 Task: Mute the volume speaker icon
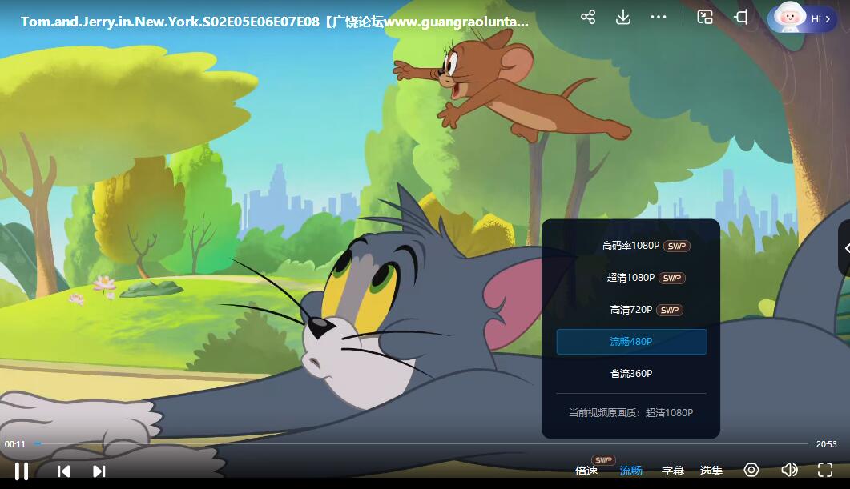789,470
